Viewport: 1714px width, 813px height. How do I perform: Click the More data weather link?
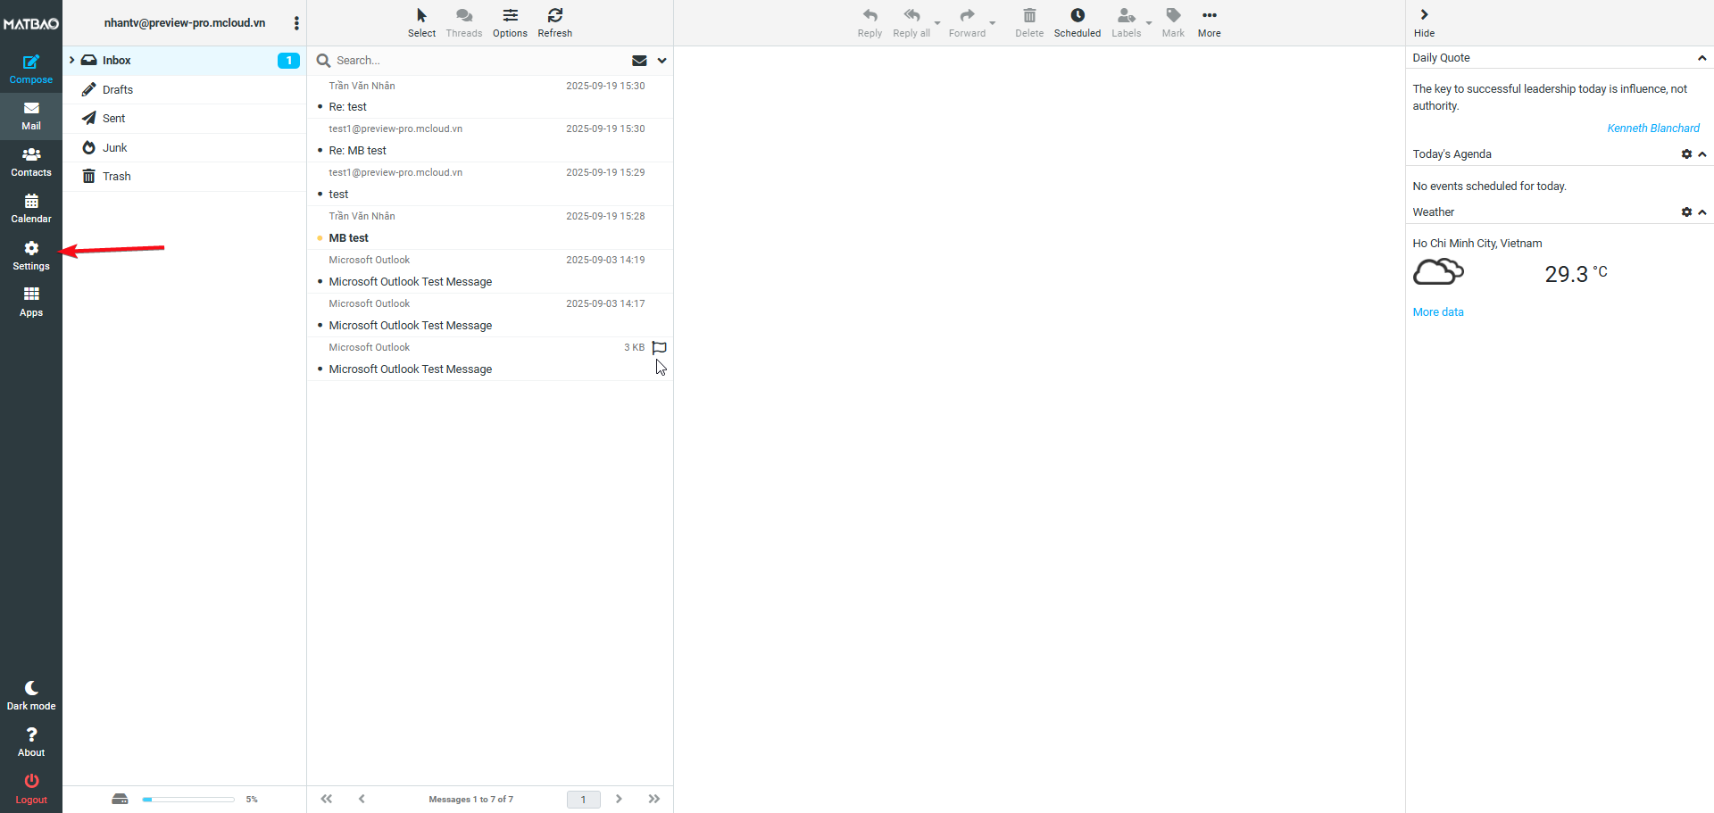1437,312
